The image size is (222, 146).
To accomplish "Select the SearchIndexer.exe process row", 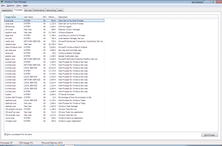I will pos(54,47).
